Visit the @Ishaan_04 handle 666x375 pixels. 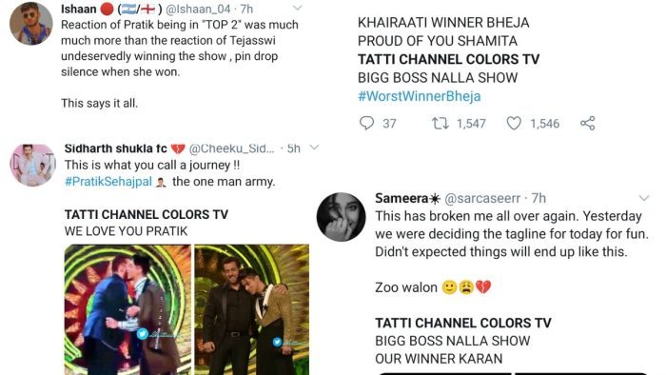pos(198,9)
